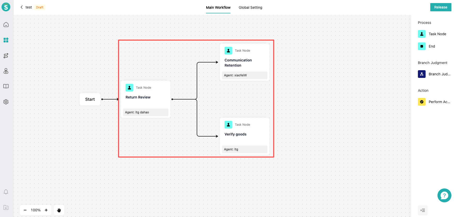Pick the Perform Action node icon
Screen dimensions: 455x217
tap(422, 102)
